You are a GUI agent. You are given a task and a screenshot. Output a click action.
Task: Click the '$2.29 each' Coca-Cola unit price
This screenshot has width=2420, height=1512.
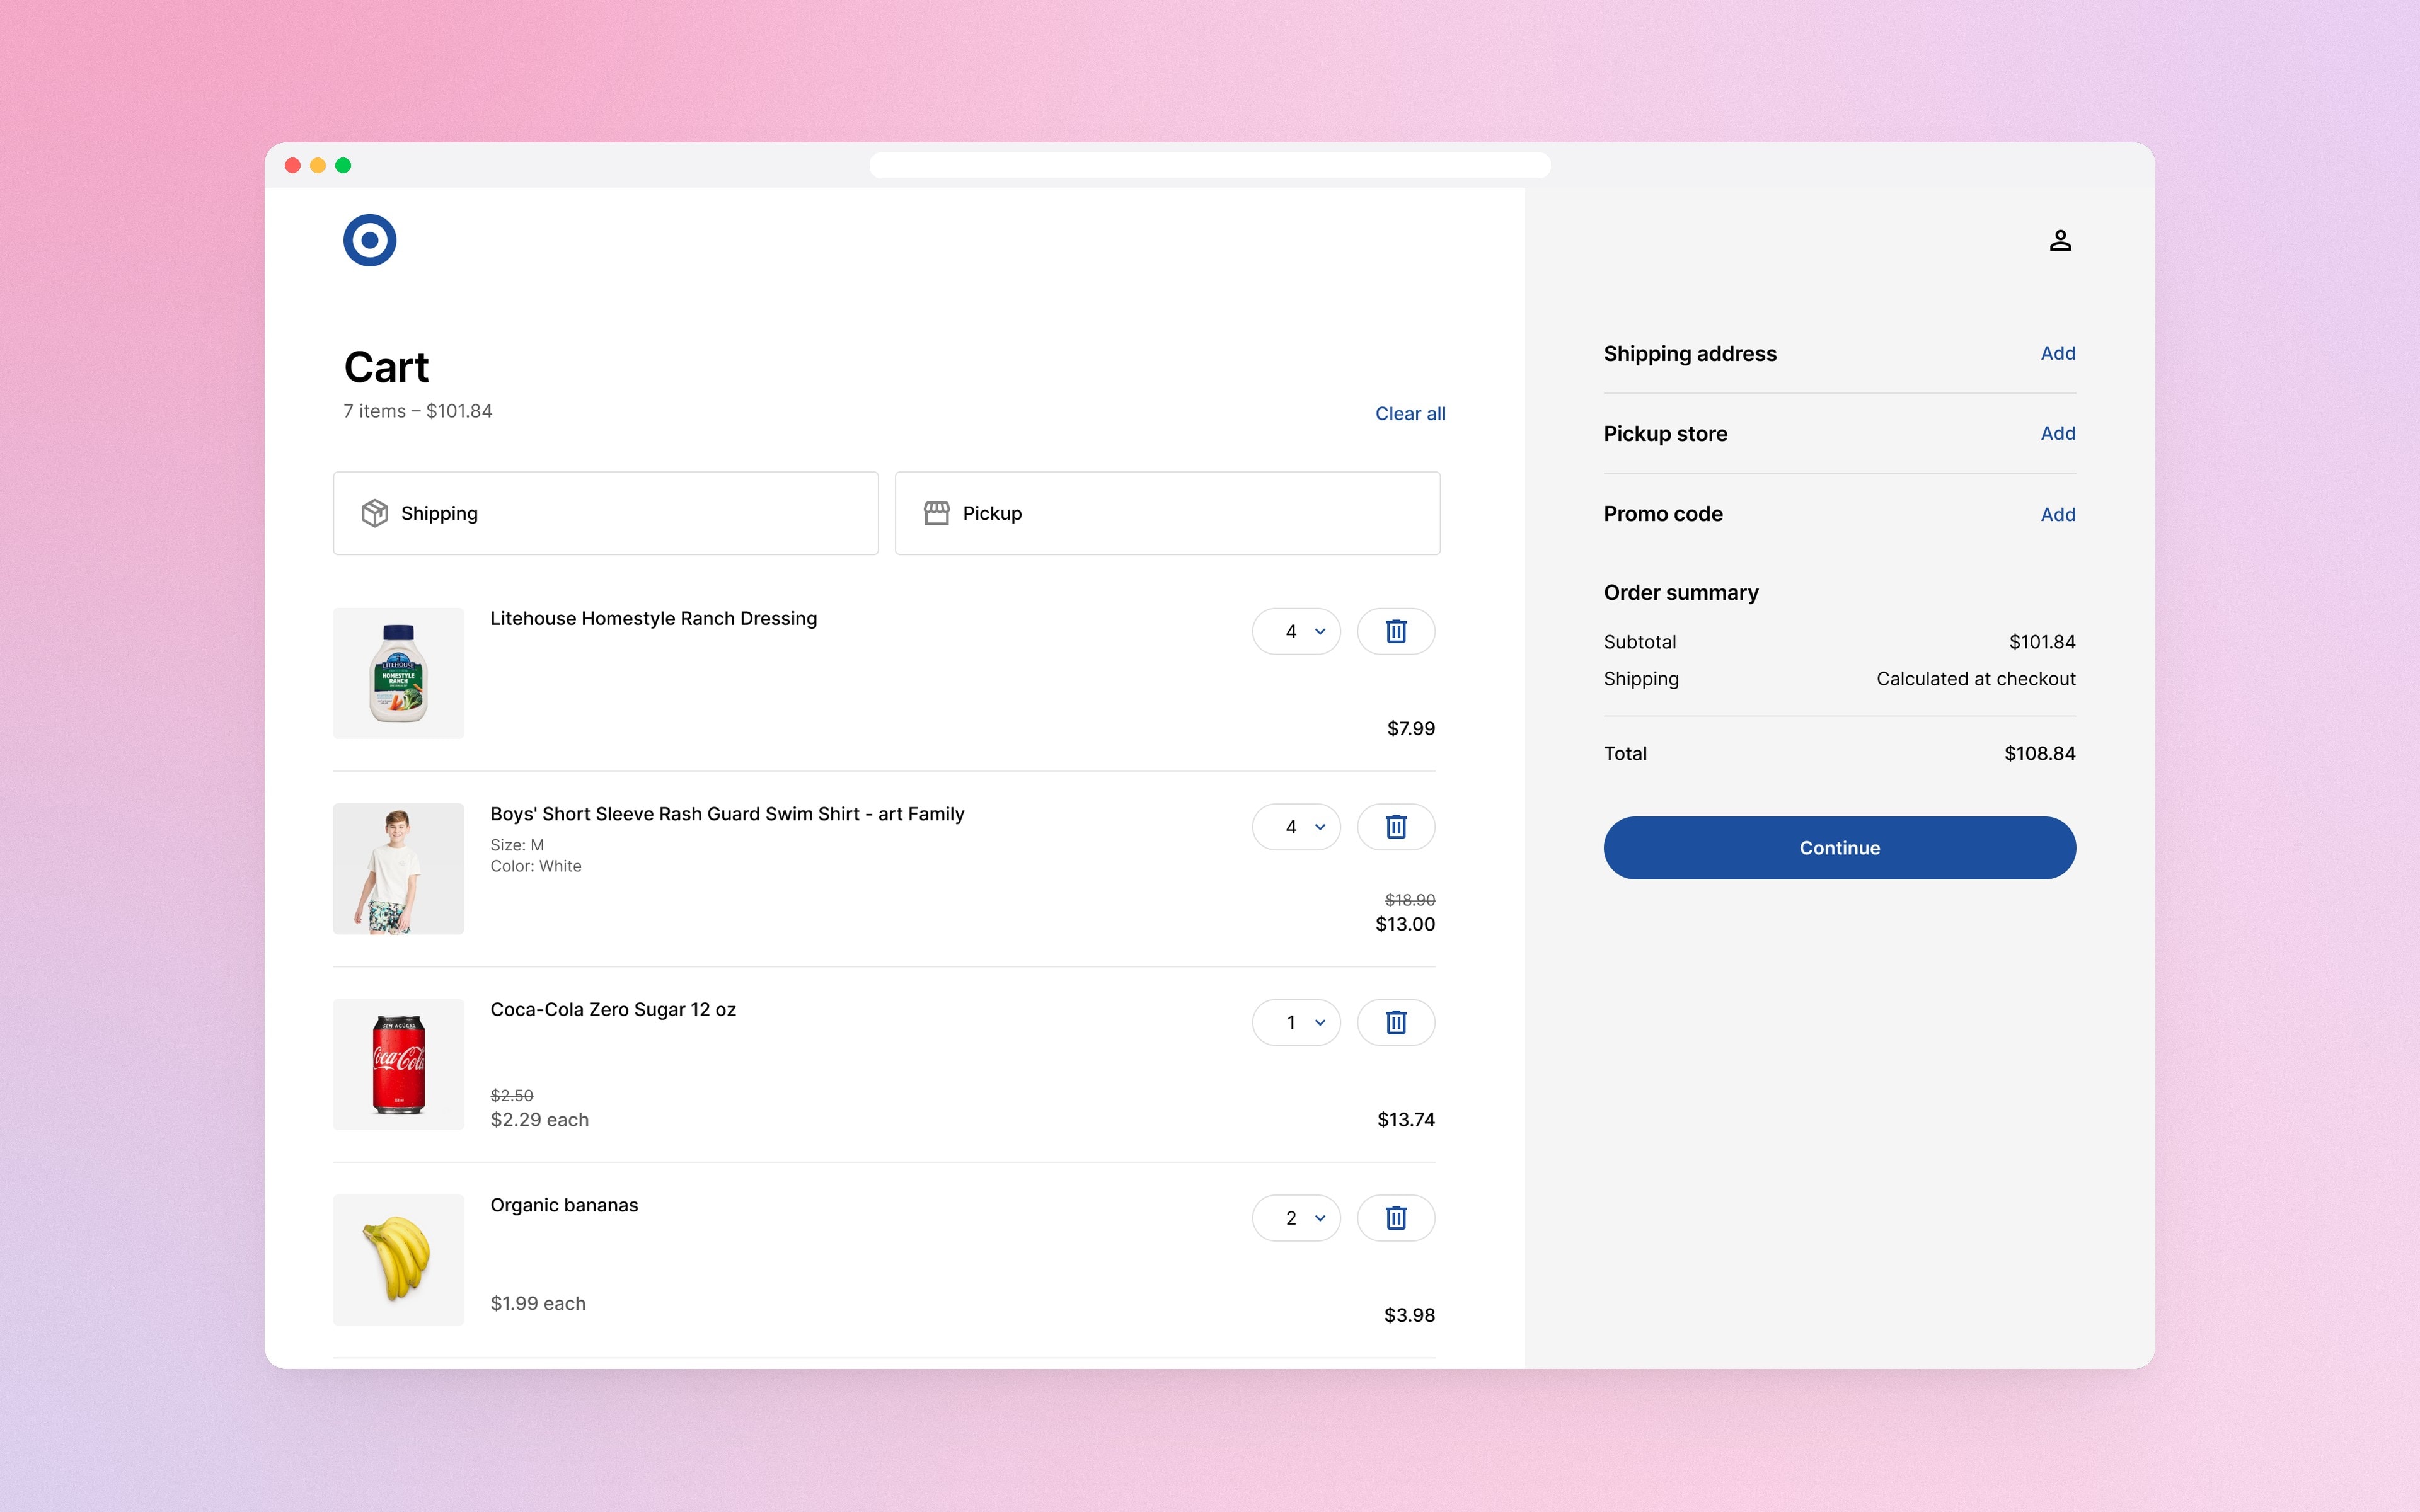tap(539, 1120)
